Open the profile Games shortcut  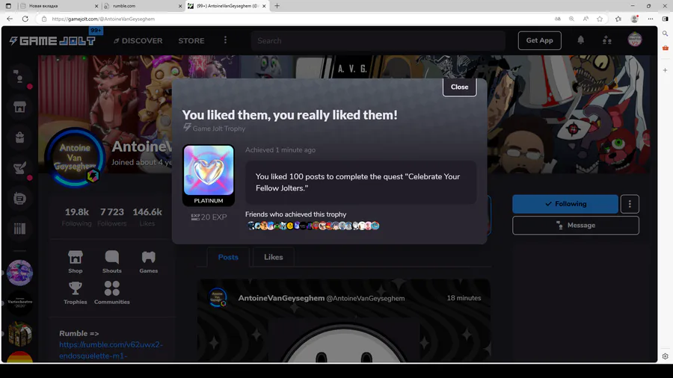tap(149, 262)
